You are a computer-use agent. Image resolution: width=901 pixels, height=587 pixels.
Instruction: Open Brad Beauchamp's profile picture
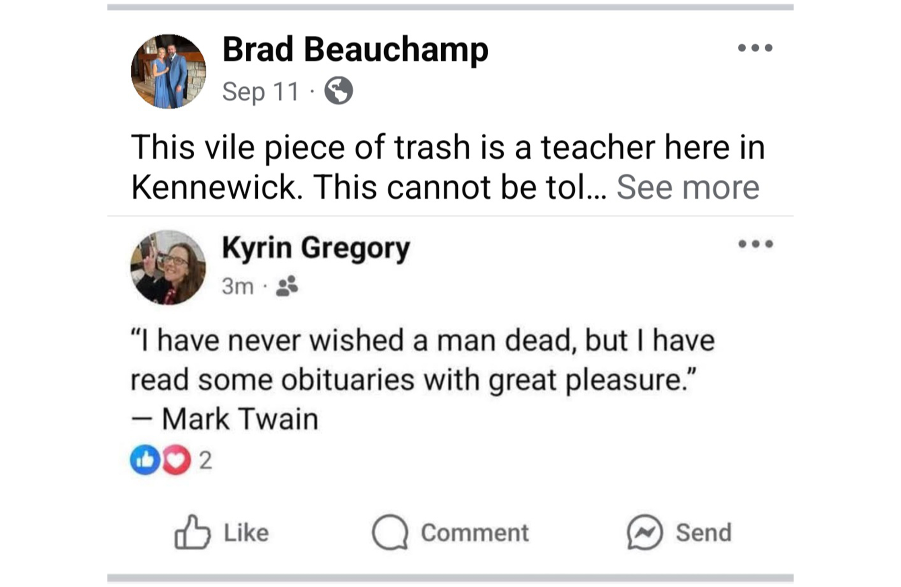coord(169,72)
